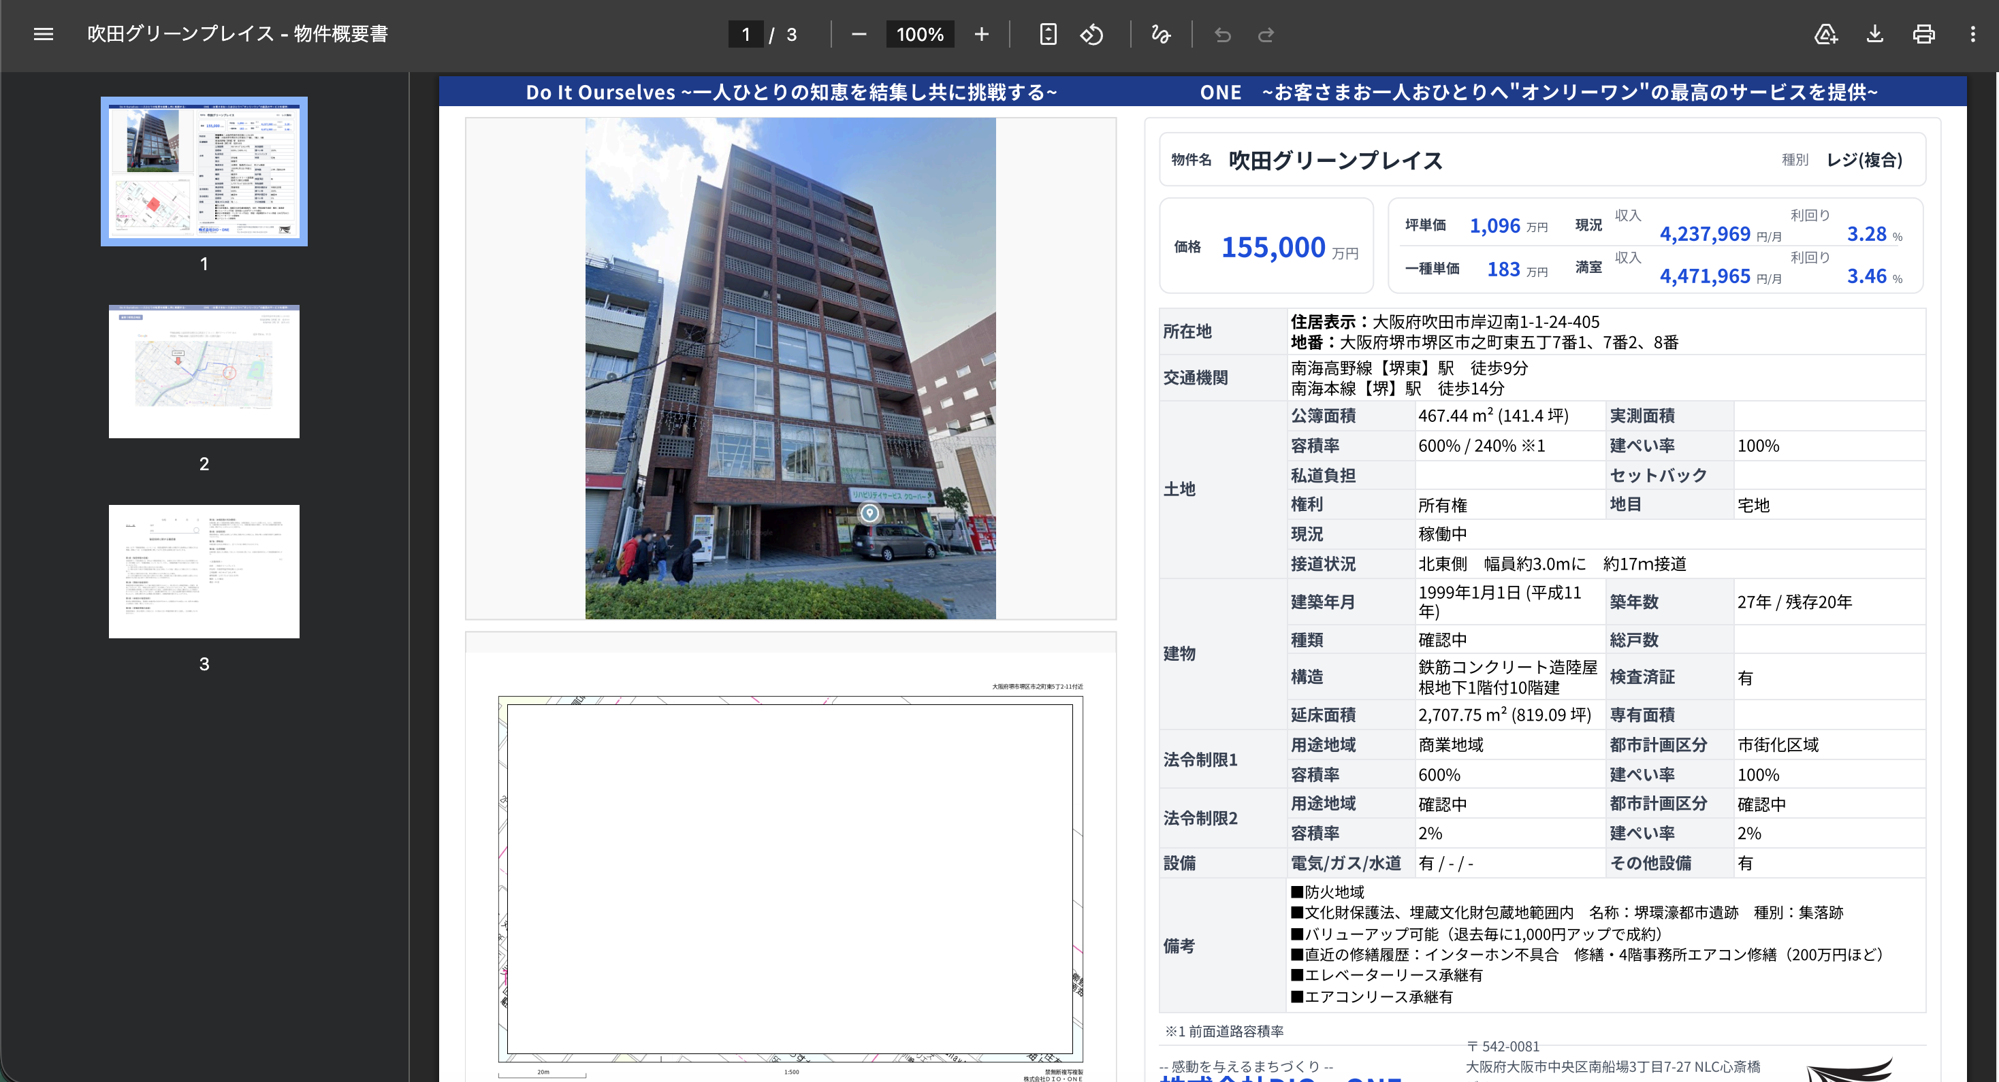
Task: Click the type value レジ(複合)
Action: tap(1865, 160)
